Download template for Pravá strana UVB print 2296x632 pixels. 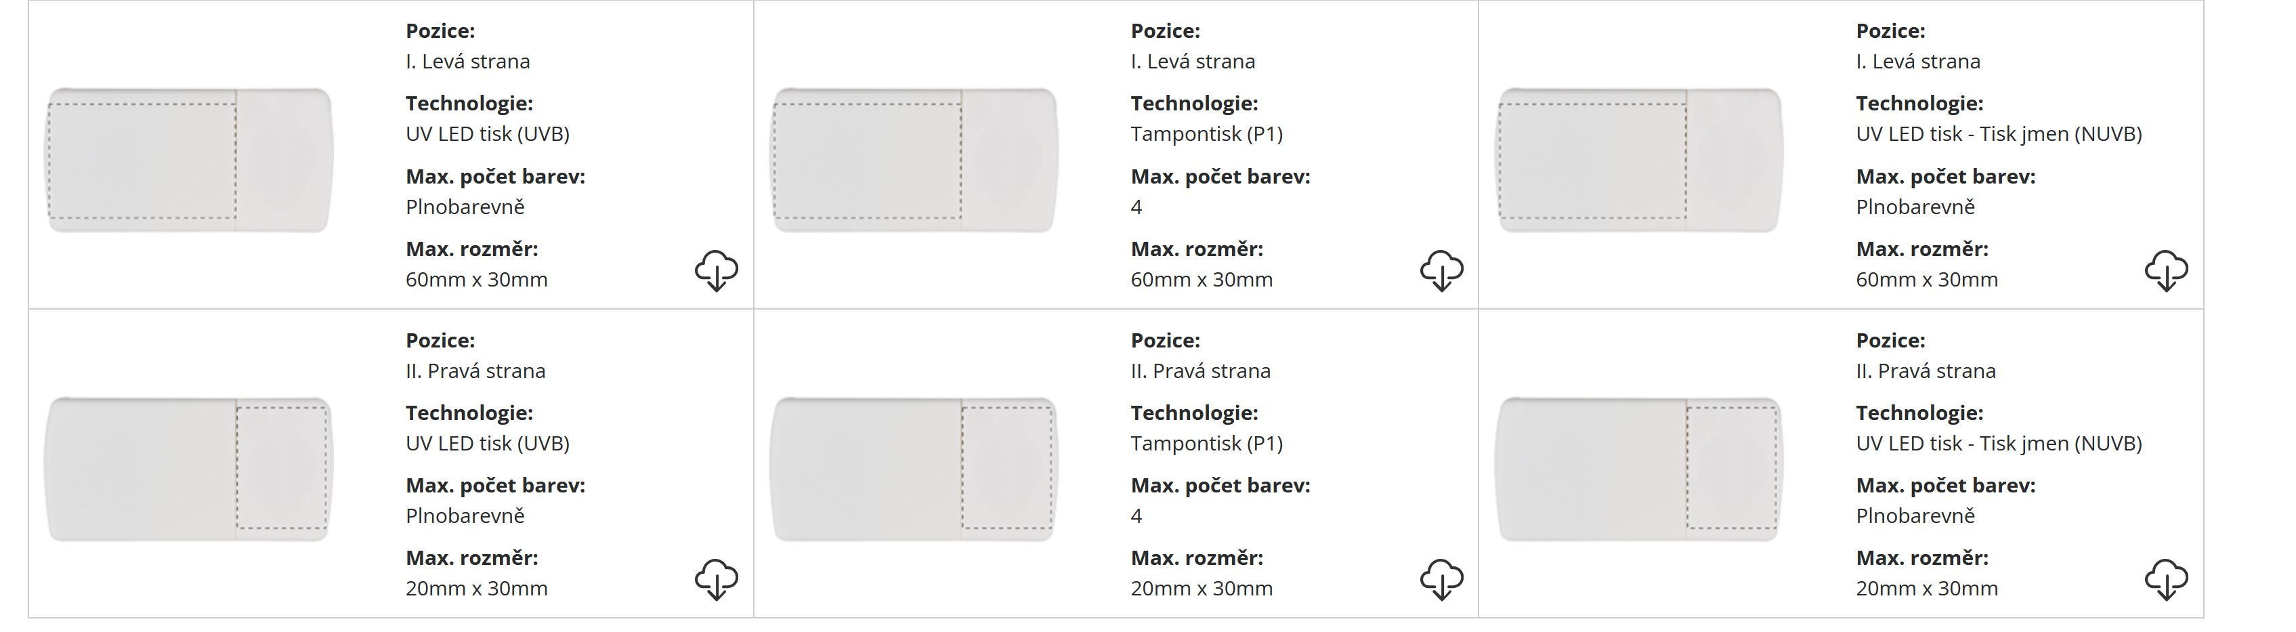[x=716, y=579]
